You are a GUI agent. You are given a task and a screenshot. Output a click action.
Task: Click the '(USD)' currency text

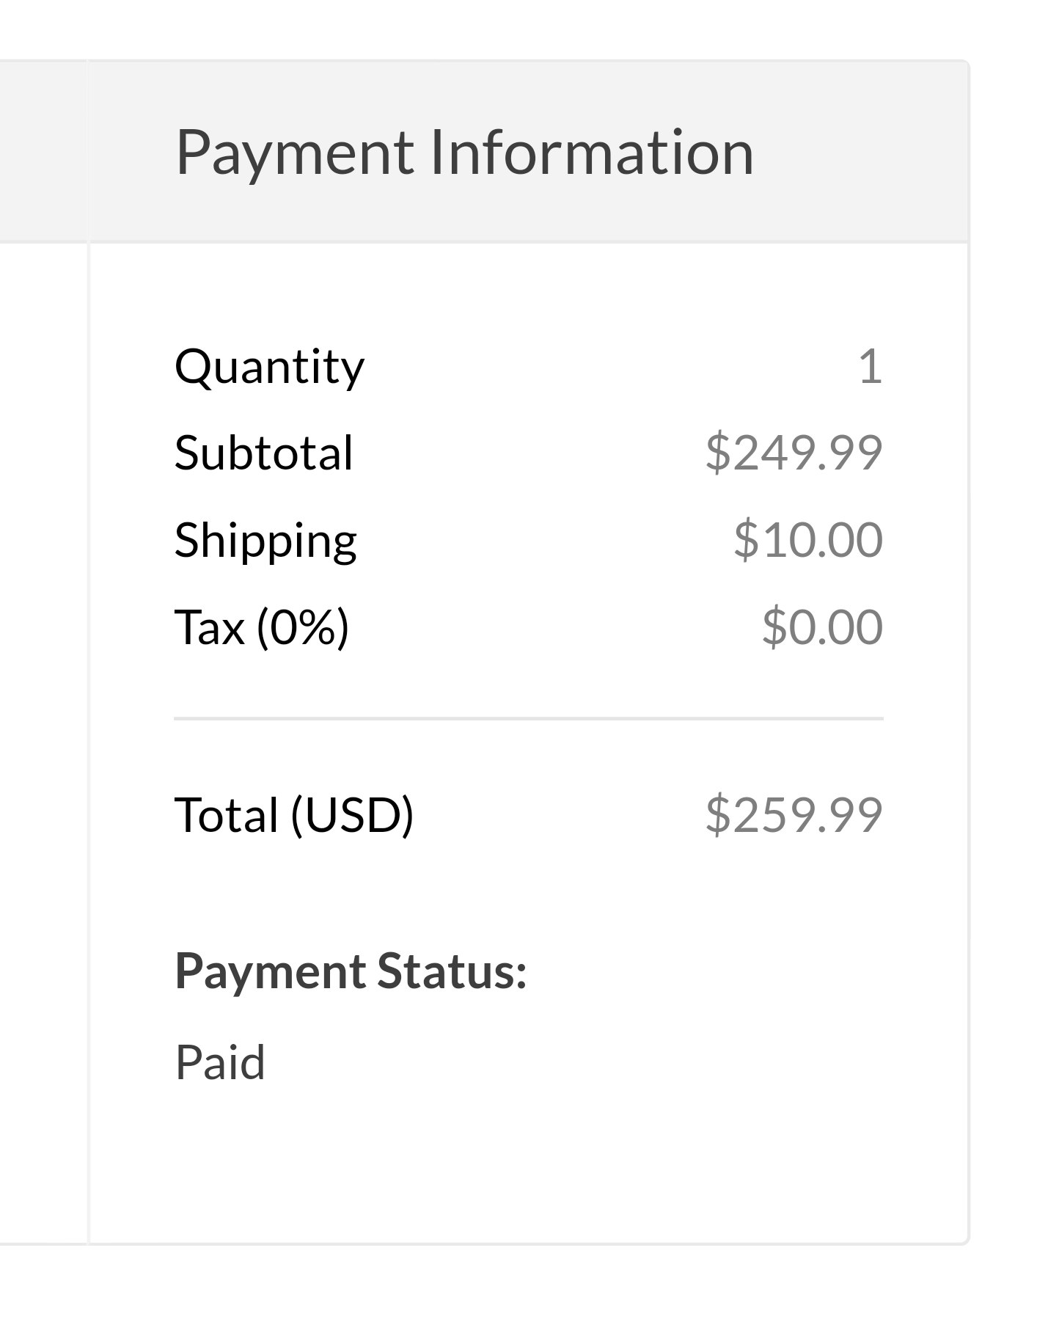click(x=352, y=815)
